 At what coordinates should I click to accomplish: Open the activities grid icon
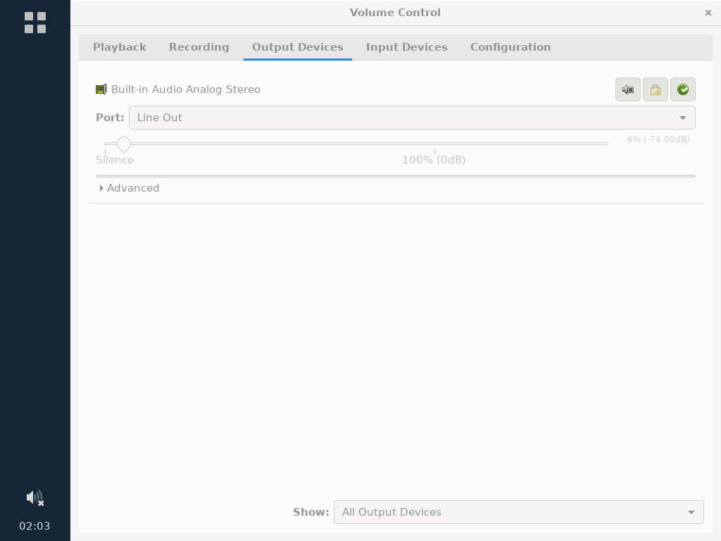pos(35,23)
